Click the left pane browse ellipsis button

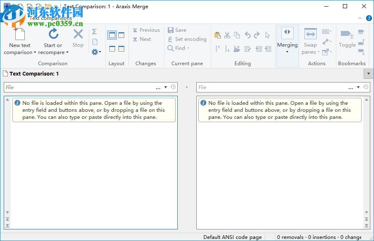(158, 87)
